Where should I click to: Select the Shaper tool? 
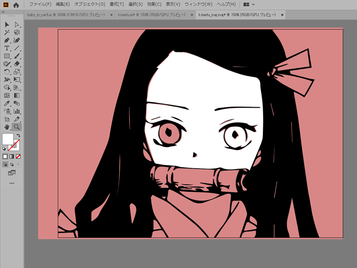7,64
